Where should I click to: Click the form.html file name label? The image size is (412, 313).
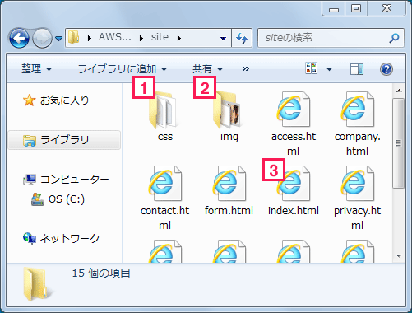tap(229, 211)
